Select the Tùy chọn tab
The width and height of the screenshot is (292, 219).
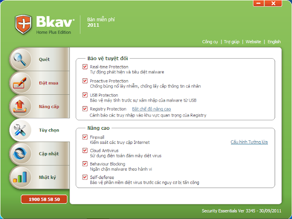(x=40, y=130)
